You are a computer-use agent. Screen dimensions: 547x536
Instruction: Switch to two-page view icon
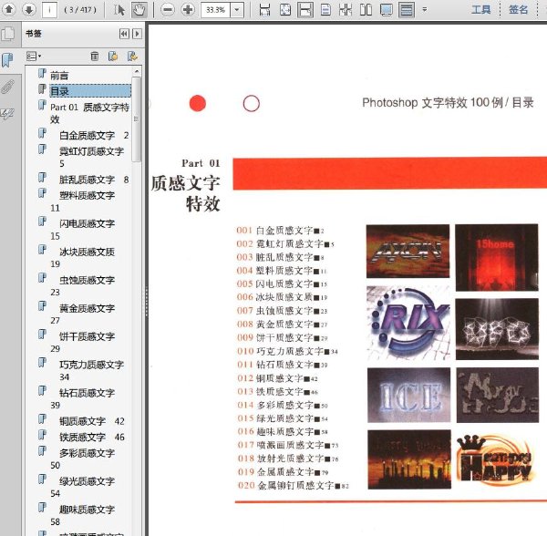366,10
